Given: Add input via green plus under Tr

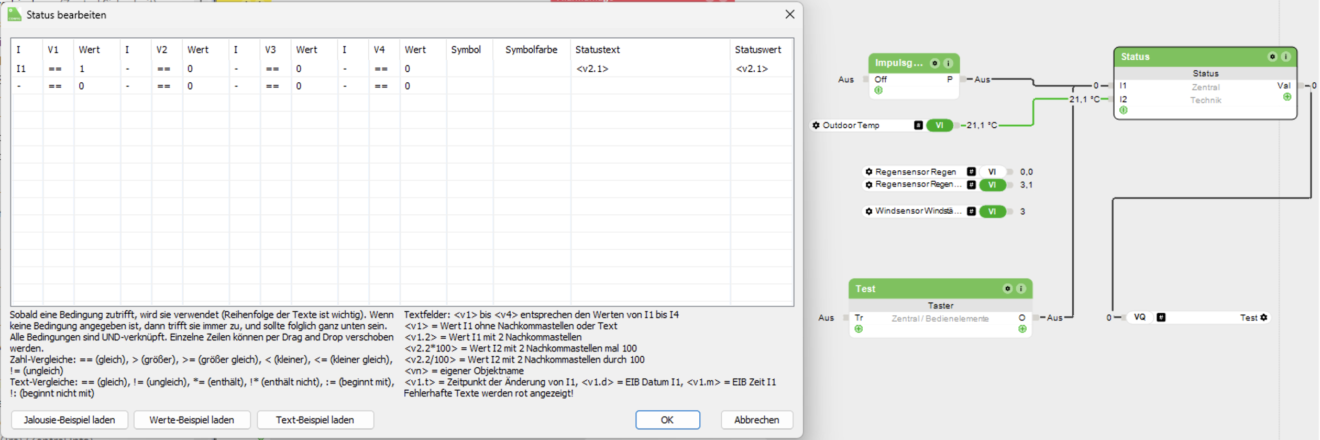Looking at the screenshot, I should point(859,329).
